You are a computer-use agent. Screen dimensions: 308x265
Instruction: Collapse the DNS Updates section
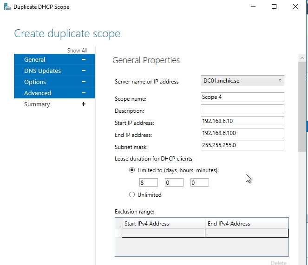(84, 71)
